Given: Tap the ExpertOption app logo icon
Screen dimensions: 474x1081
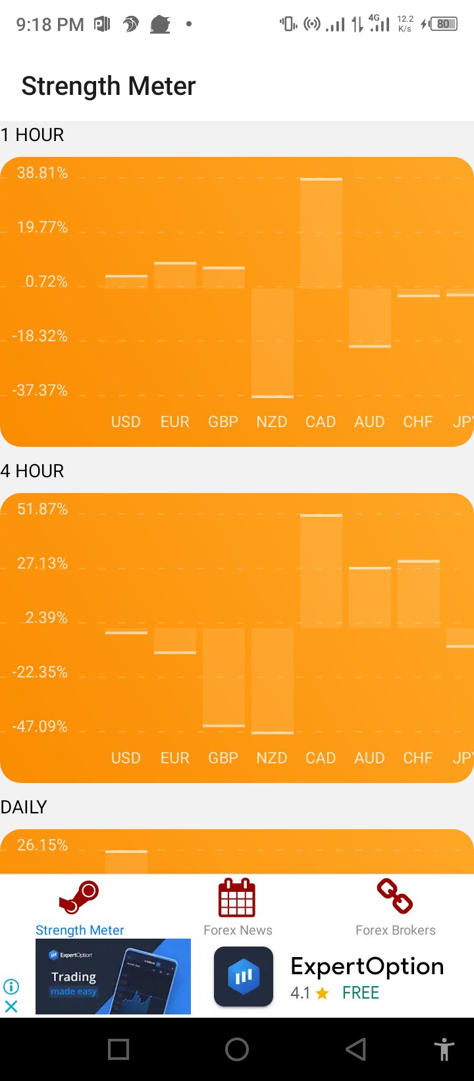Looking at the screenshot, I should click(x=244, y=976).
